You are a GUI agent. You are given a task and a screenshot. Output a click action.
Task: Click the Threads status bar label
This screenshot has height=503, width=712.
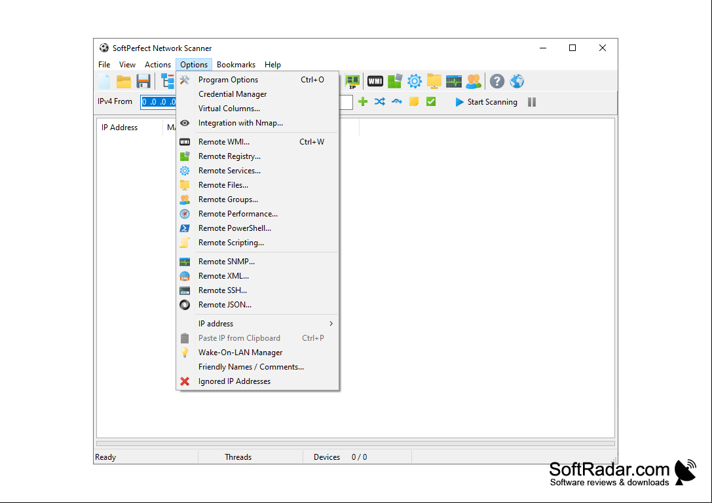pyautogui.click(x=238, y=457)
